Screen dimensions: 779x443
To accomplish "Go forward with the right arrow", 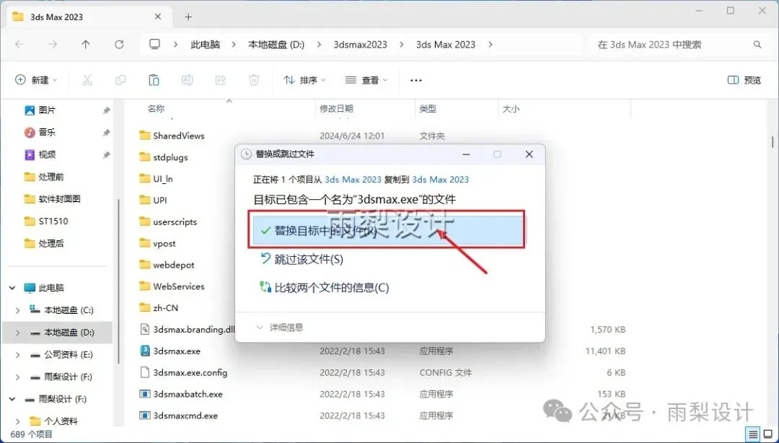I will 53,45.
